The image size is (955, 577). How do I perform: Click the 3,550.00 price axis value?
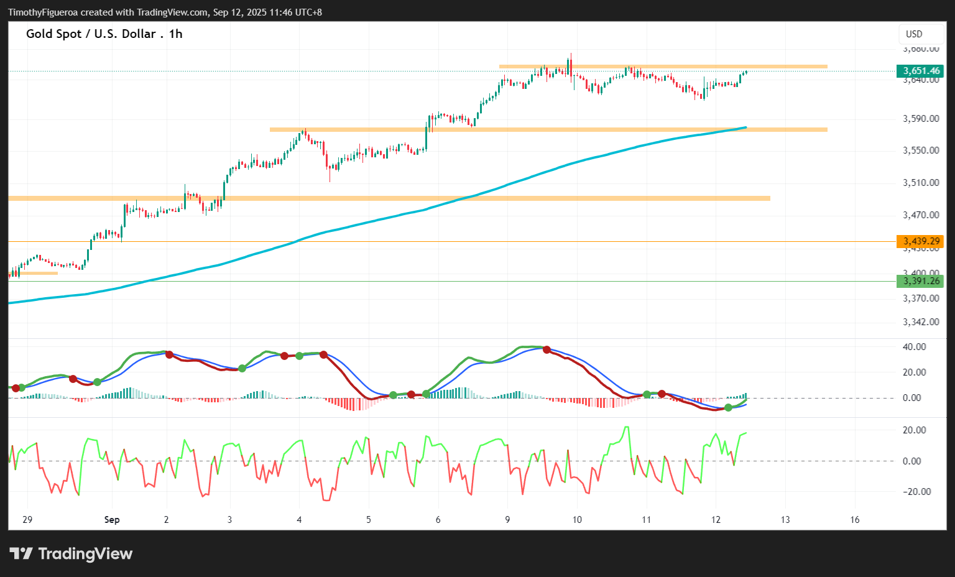921,150
